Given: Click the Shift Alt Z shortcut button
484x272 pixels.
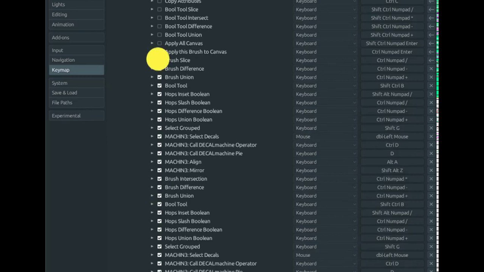Looking at the screenshot, I should (392, 170).
